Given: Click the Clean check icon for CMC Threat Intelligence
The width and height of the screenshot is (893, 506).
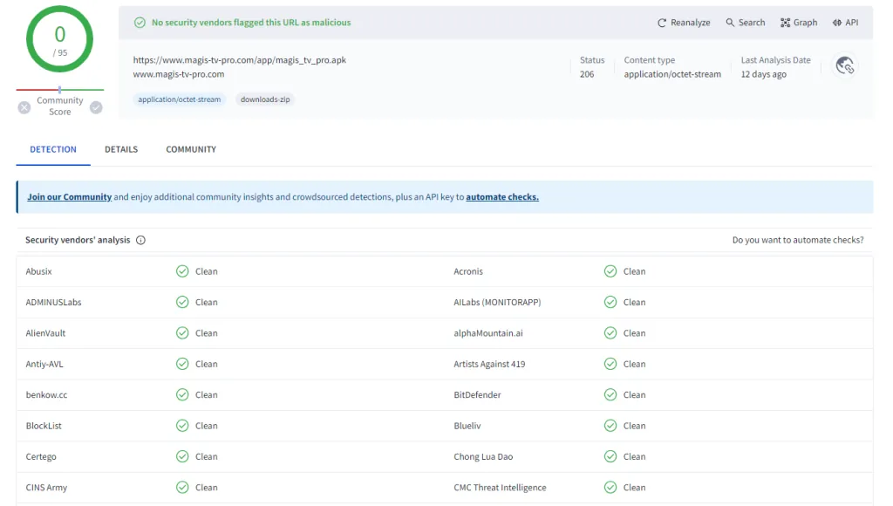Looking at the screenshot, I should (610, 487).
